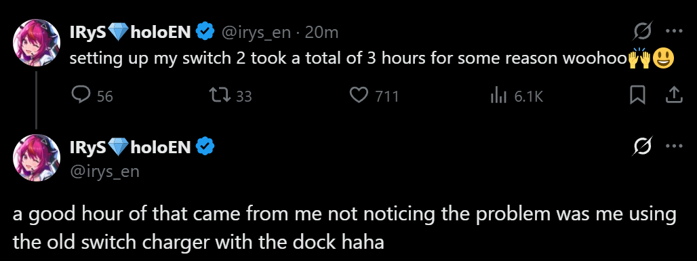
Task: Open IRyS avatar on the first tweet
Action: tap(37, 43)
